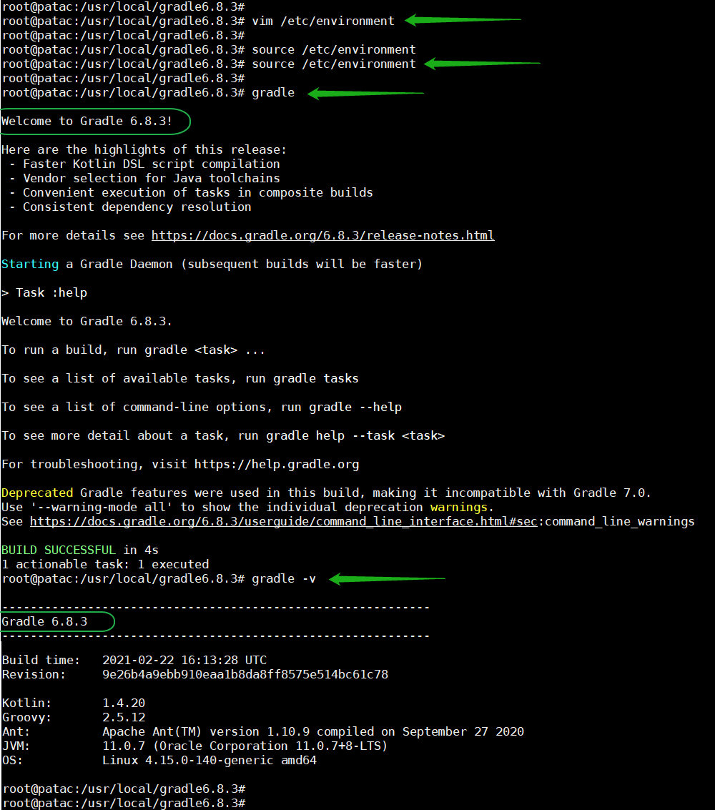
Task: Click the 'Build time:' label
Action: 41,660
